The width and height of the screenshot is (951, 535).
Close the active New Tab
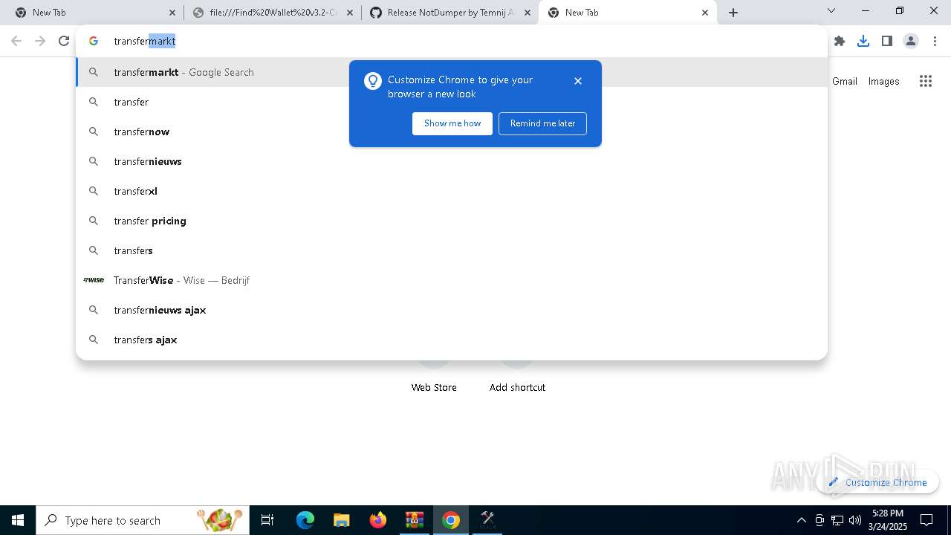[705, 13]
